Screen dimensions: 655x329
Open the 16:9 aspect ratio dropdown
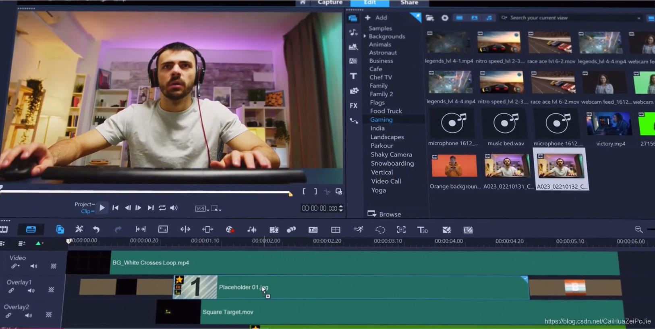(x=202, y=208)
